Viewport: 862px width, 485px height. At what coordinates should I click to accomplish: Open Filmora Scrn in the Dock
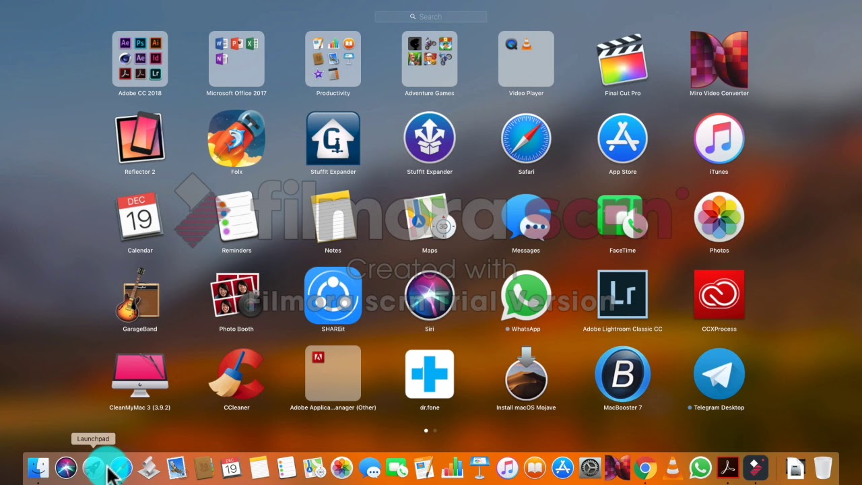[x=756, y=467]
